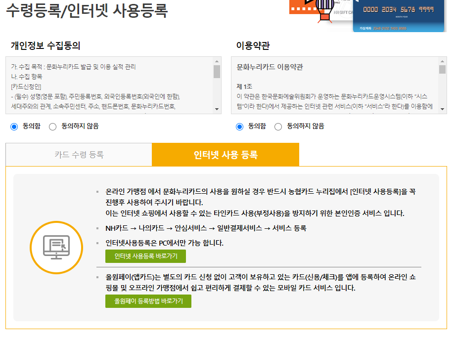454x340 pixels.
Task: Click 나. 수집 항목 line
Action: tap(27, 77)
